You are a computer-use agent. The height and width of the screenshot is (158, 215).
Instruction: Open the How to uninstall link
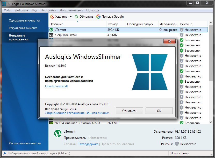click(x=56, y=86)
